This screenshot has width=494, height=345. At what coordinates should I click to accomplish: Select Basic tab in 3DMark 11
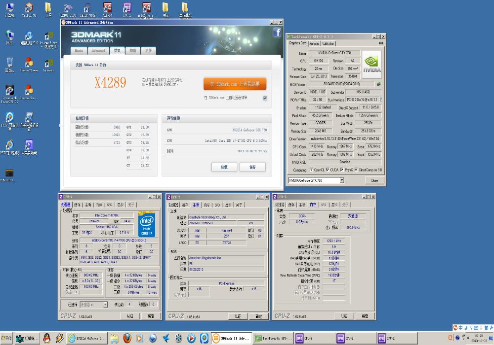(79, 51)
